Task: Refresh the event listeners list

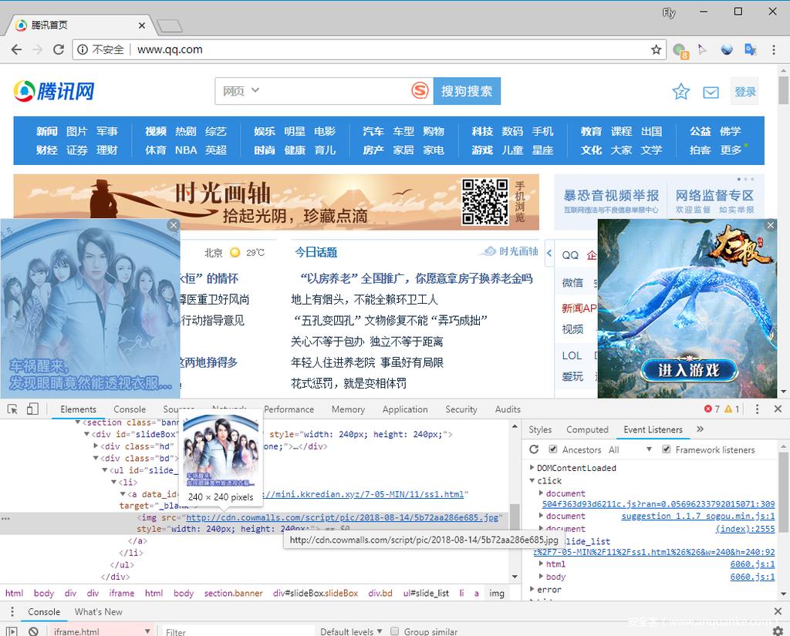Action: coord(534,449)
